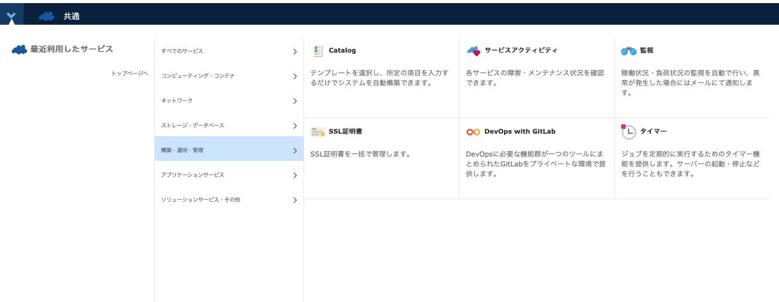Viewport: 779px width, 302px height.
Task: Click the サービスアクティビティ heart-cloud icon
Action: [x=473, y=51]
